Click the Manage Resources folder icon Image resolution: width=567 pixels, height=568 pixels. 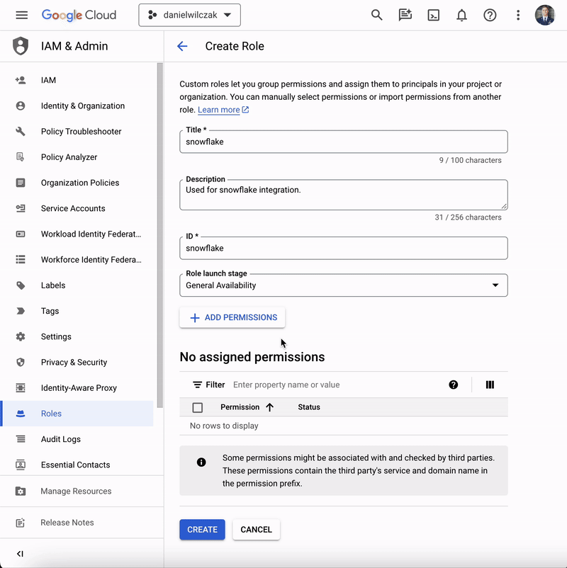point(21,492)
